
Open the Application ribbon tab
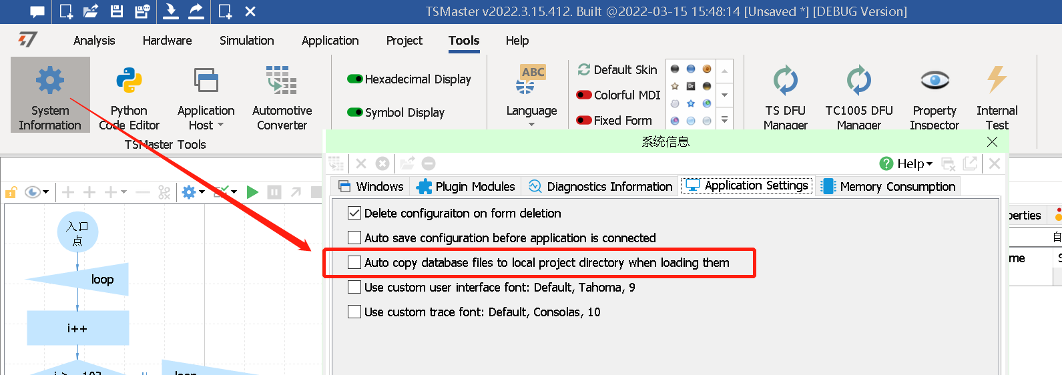[330, 41]
